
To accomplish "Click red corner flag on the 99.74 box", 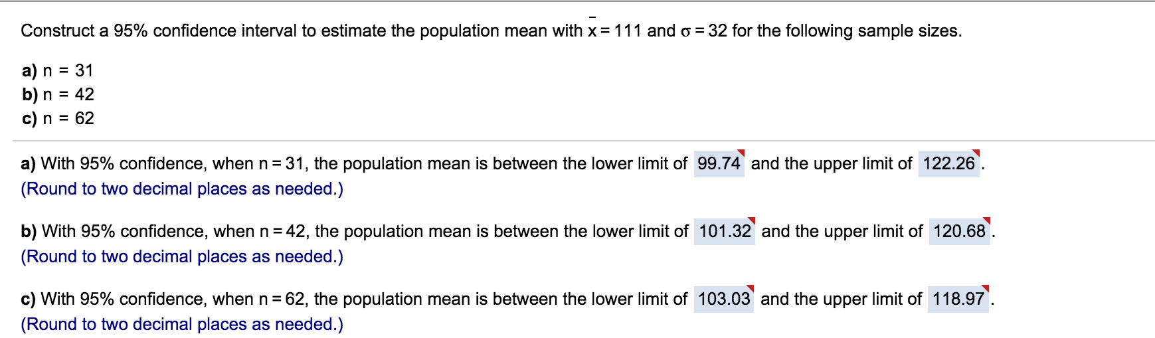I will click(741, 153).
